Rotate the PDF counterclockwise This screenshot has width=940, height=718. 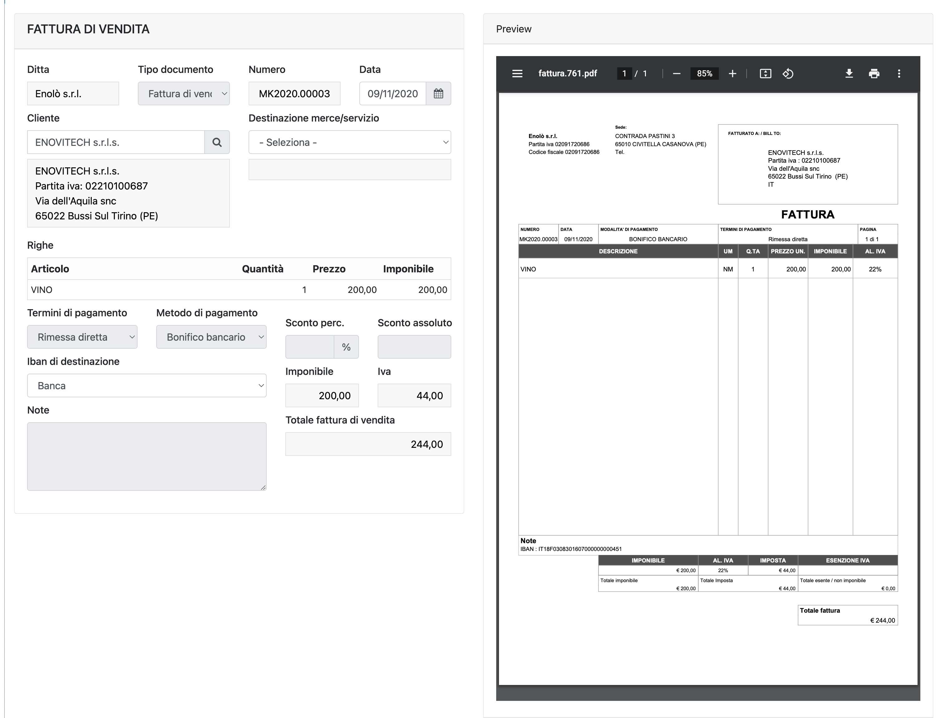pos(788,74)
